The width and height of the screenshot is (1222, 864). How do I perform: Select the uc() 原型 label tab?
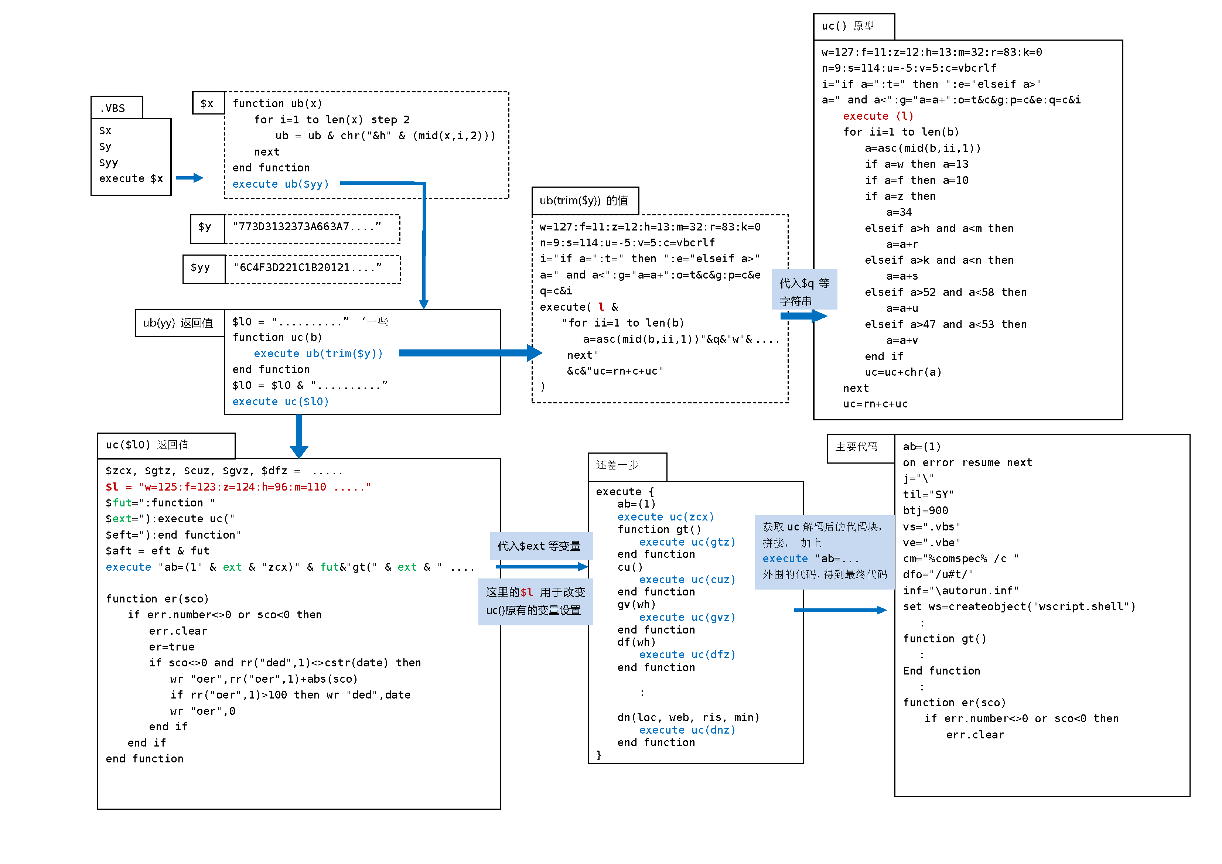tap(853, 26)
